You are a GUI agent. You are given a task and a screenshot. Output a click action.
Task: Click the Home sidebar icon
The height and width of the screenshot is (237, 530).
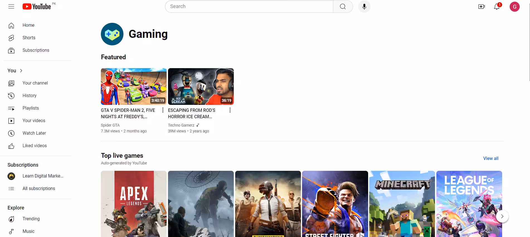11,25
